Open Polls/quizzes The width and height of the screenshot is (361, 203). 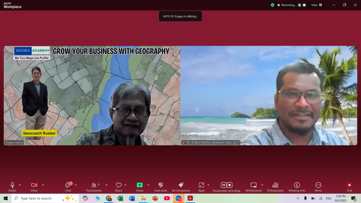click(275, 186)
